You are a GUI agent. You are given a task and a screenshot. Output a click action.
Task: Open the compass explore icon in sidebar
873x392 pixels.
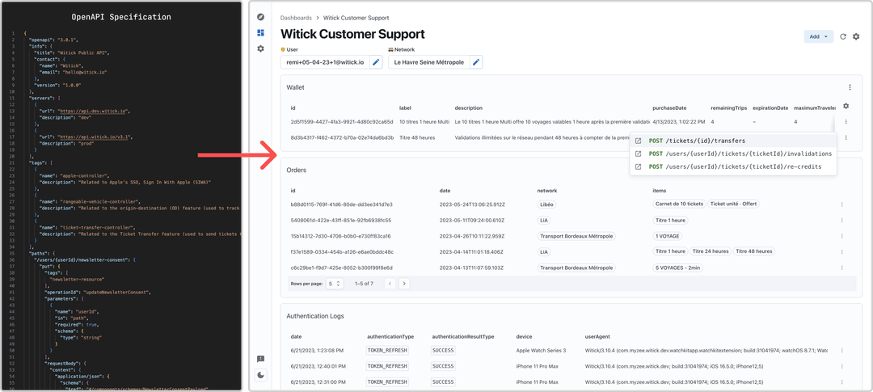coord(260,17)
